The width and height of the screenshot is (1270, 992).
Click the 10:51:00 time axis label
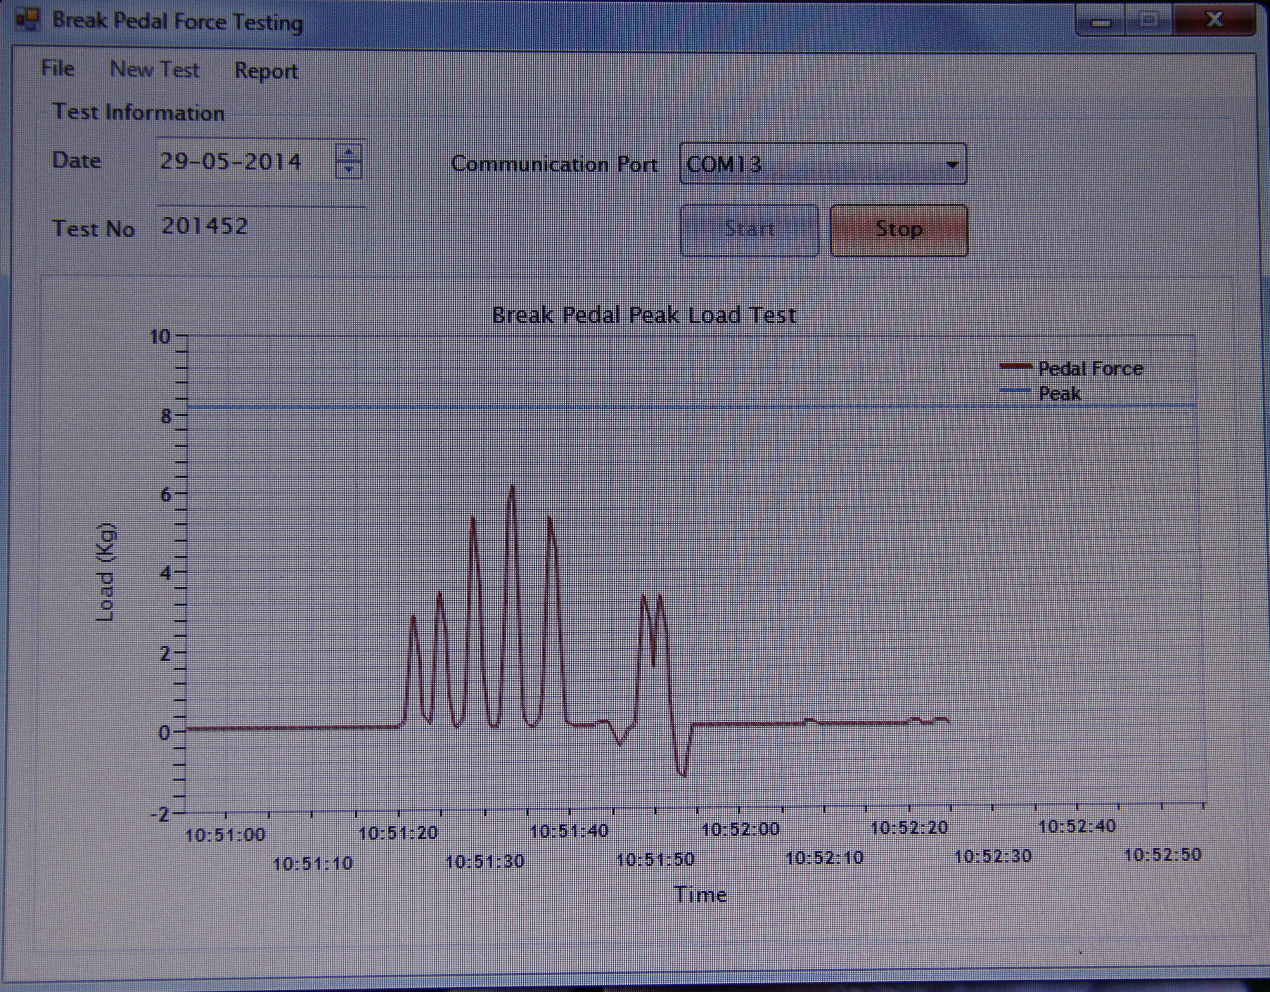pyautogui.click(x=225, y=835)
